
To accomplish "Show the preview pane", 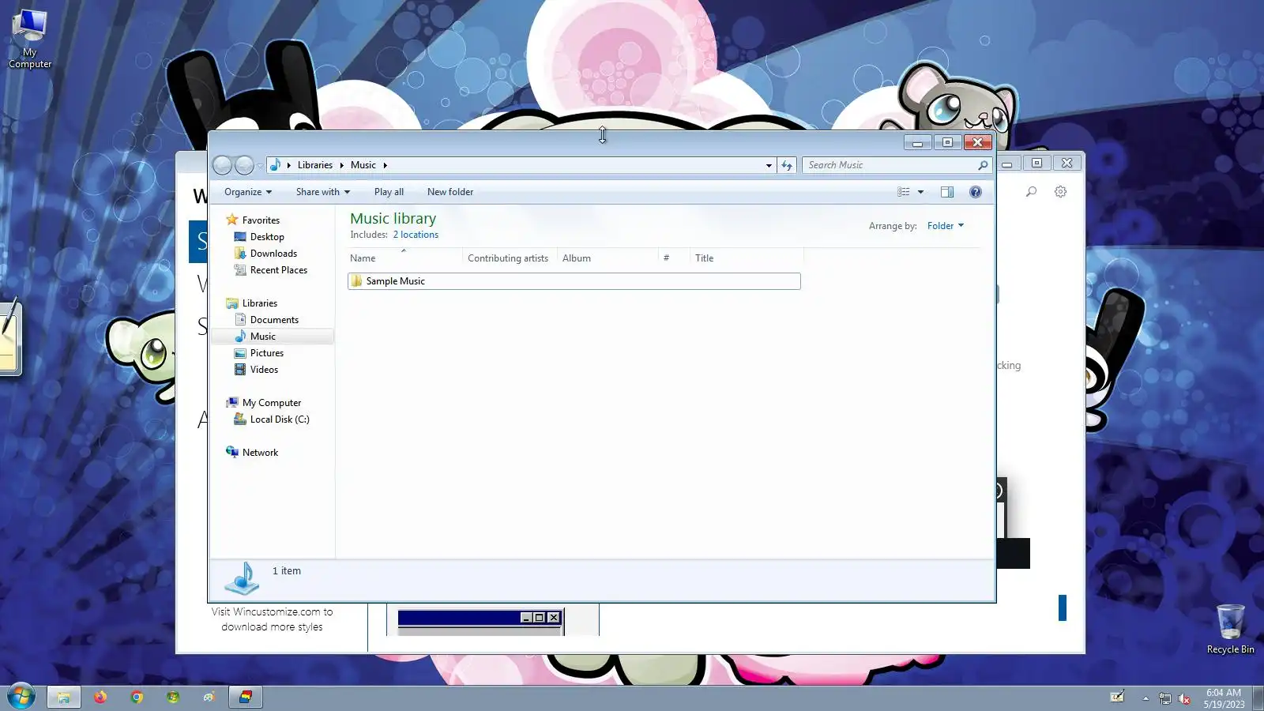I will (947, 192).
